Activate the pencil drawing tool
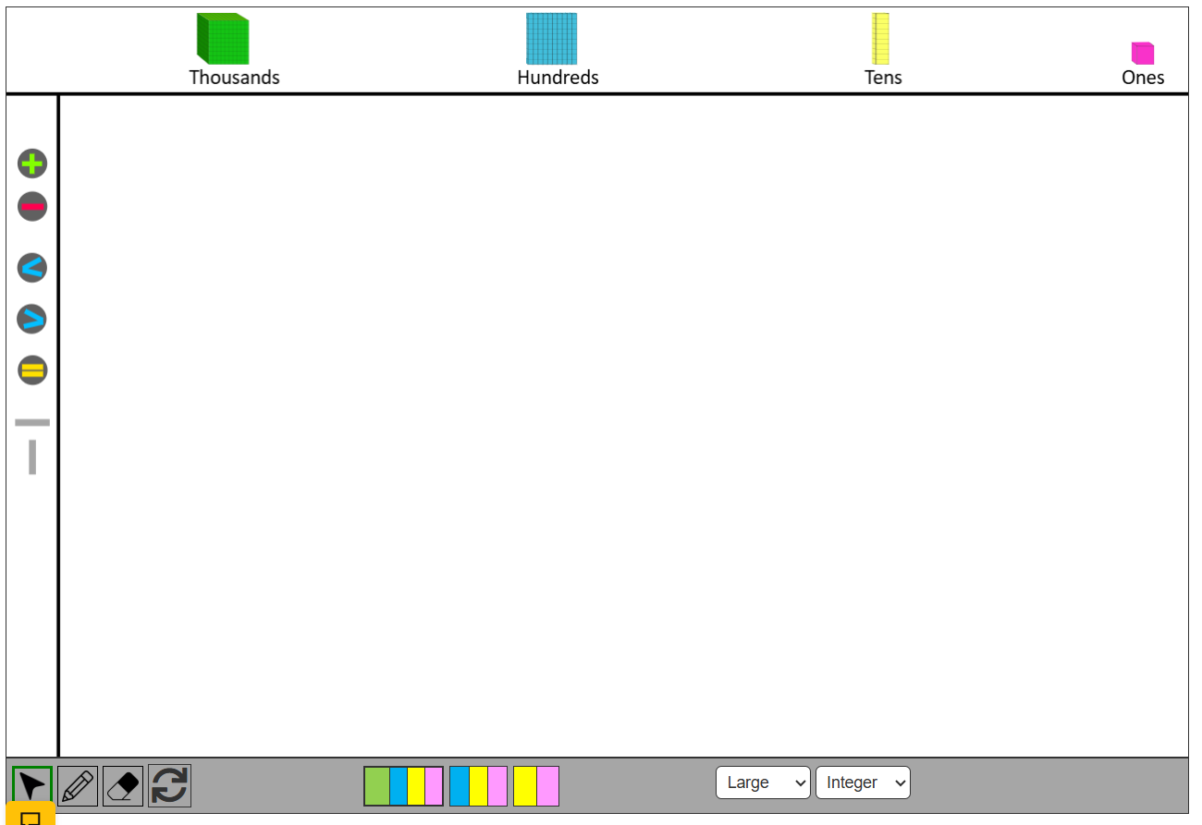 click(x=78, y=786)
